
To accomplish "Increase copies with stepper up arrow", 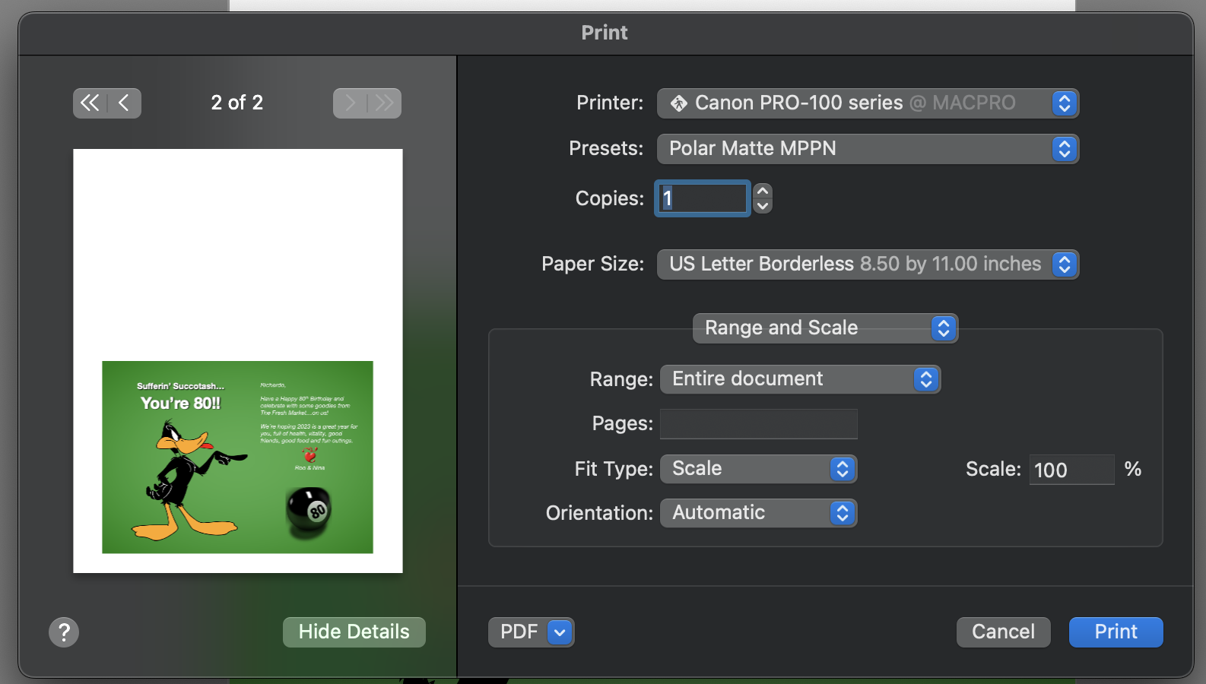I will pos(763,191).
